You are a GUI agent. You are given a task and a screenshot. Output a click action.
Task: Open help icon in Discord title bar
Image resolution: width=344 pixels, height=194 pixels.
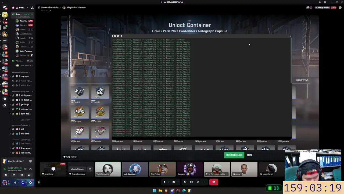coord(325,2)
